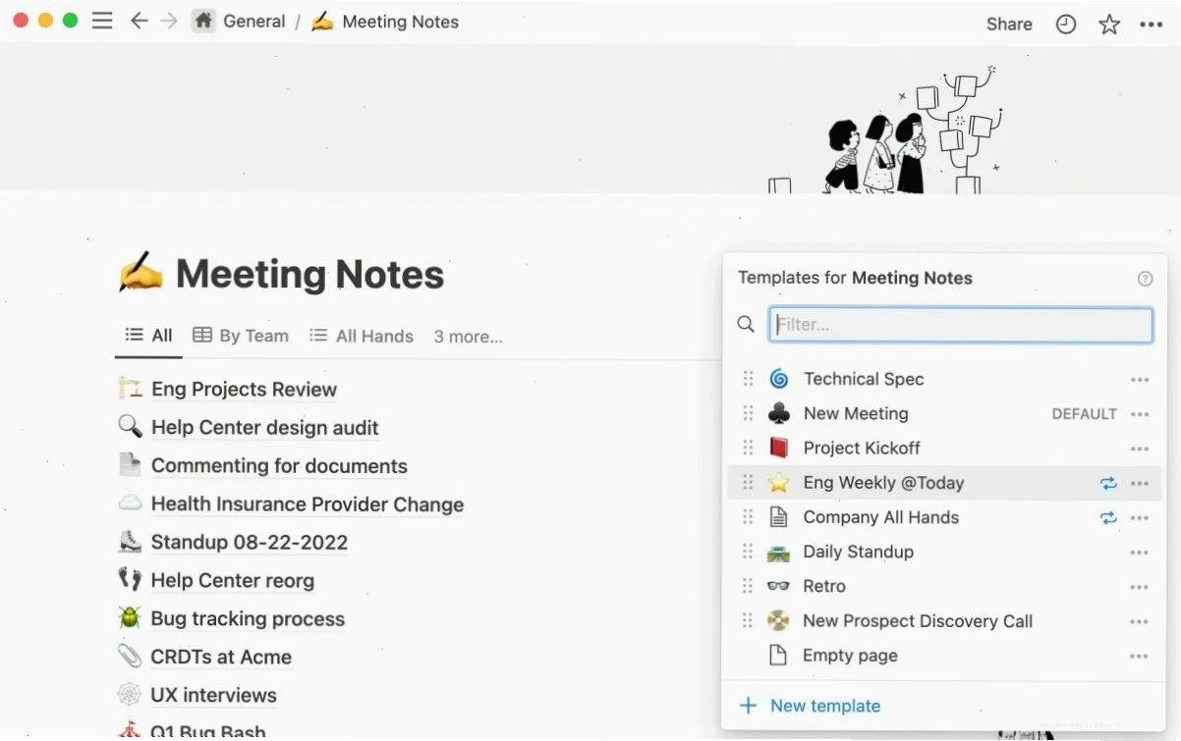This screenshot has width=1181, height=741.
Task: Open more options for New Prospect Discovery Call
Action: pyautogui.click(x=1140, y=621)
